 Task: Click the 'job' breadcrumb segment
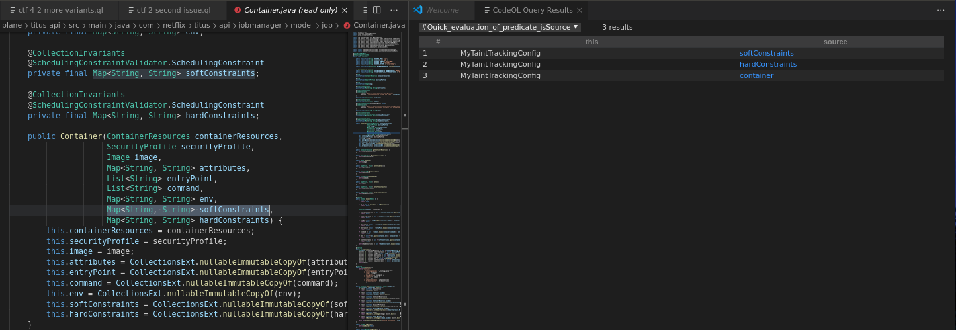click(327, 25)
